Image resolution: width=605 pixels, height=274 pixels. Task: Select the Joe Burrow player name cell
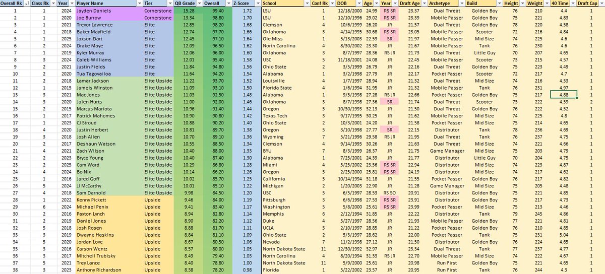click(x=108, y=17)
